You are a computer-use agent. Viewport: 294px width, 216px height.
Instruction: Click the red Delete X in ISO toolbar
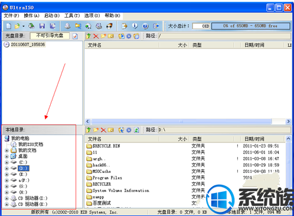click(x=96, y=36)
